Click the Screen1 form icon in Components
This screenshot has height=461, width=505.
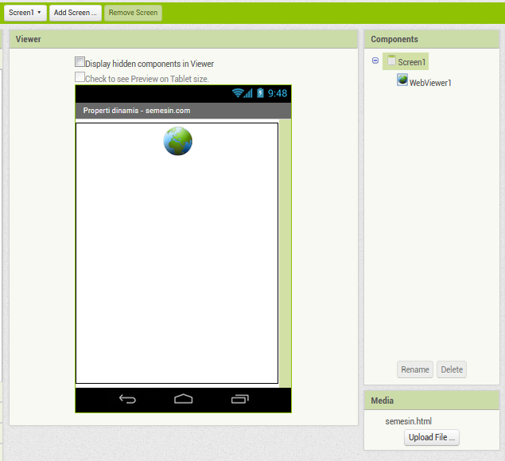point(391,61)
